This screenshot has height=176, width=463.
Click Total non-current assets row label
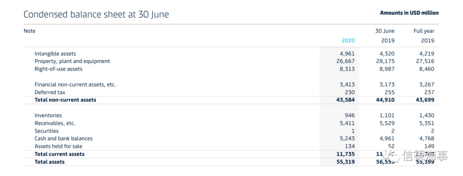(x=65, y=100)
